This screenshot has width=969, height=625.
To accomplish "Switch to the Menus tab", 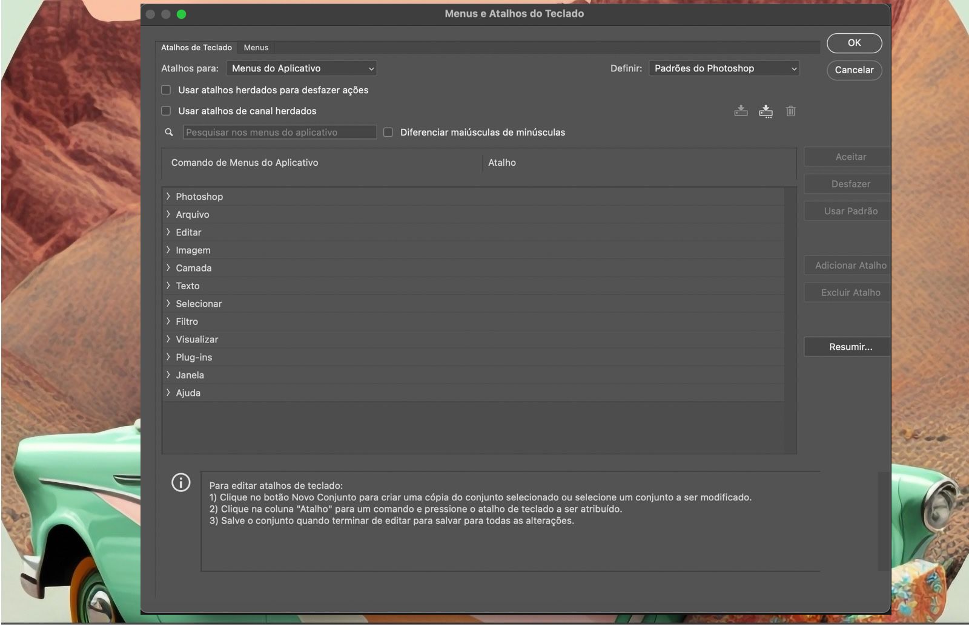I will tap(256, 47).
